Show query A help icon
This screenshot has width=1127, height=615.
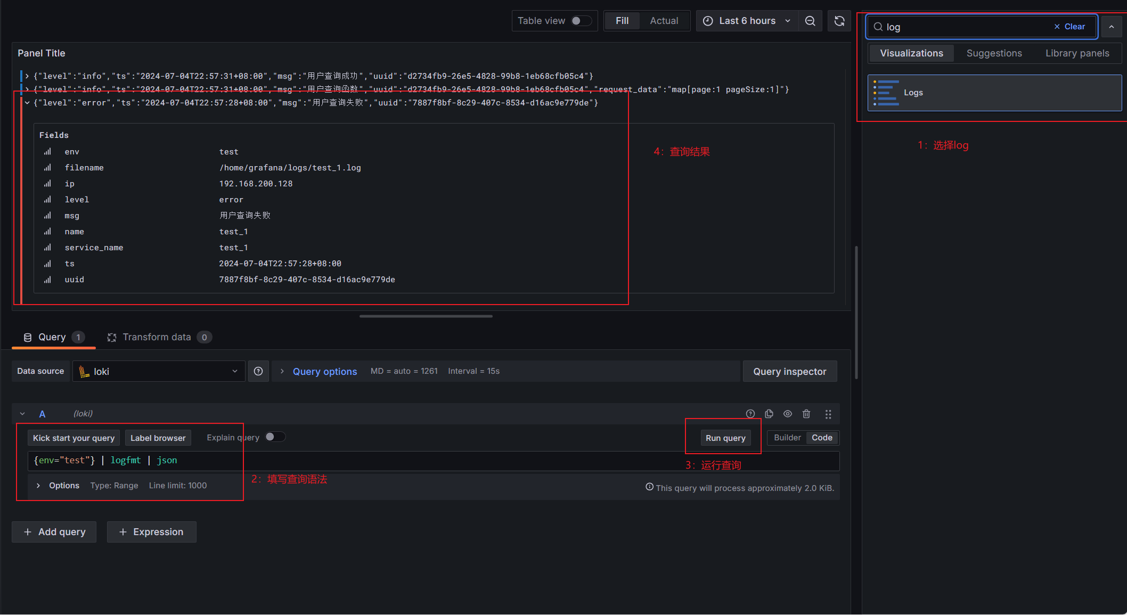coord(750,414)
